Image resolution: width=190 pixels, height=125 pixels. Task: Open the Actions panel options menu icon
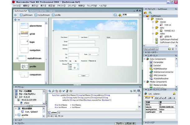click(140, 87)
